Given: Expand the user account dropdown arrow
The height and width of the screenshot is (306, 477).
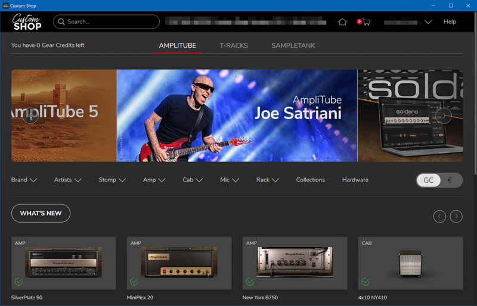Looking at the screenshot, I should (428, 22).
